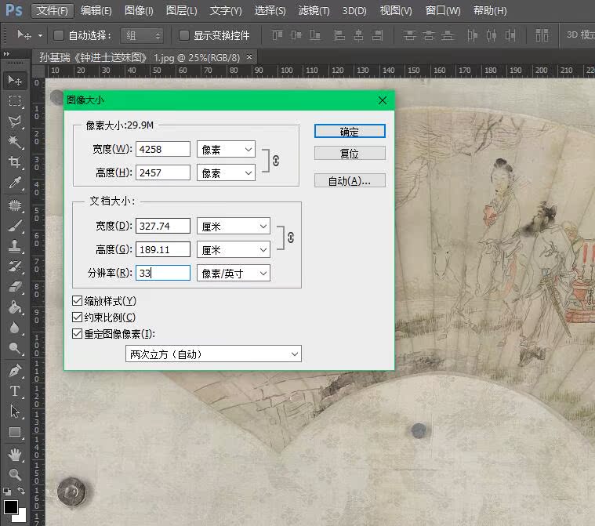Enable the 显示变换控件 checkbox
The image size is (595, 526).
[x=183, y=35]
